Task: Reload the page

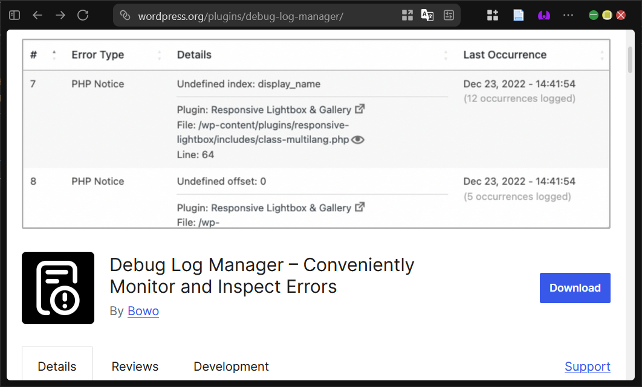Action: pos(83,16)
